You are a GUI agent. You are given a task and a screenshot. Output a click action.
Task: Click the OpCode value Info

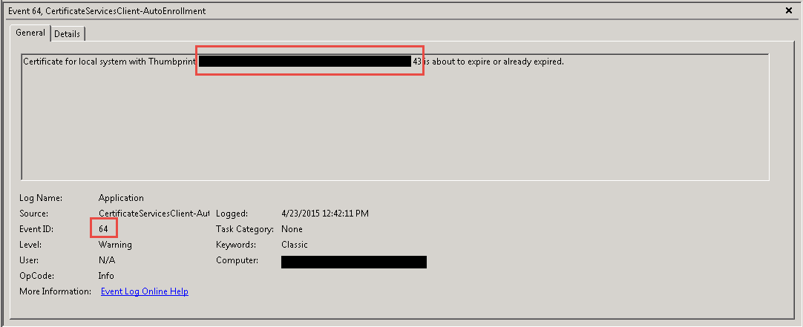pyautogui.click(x=106, y=276)
